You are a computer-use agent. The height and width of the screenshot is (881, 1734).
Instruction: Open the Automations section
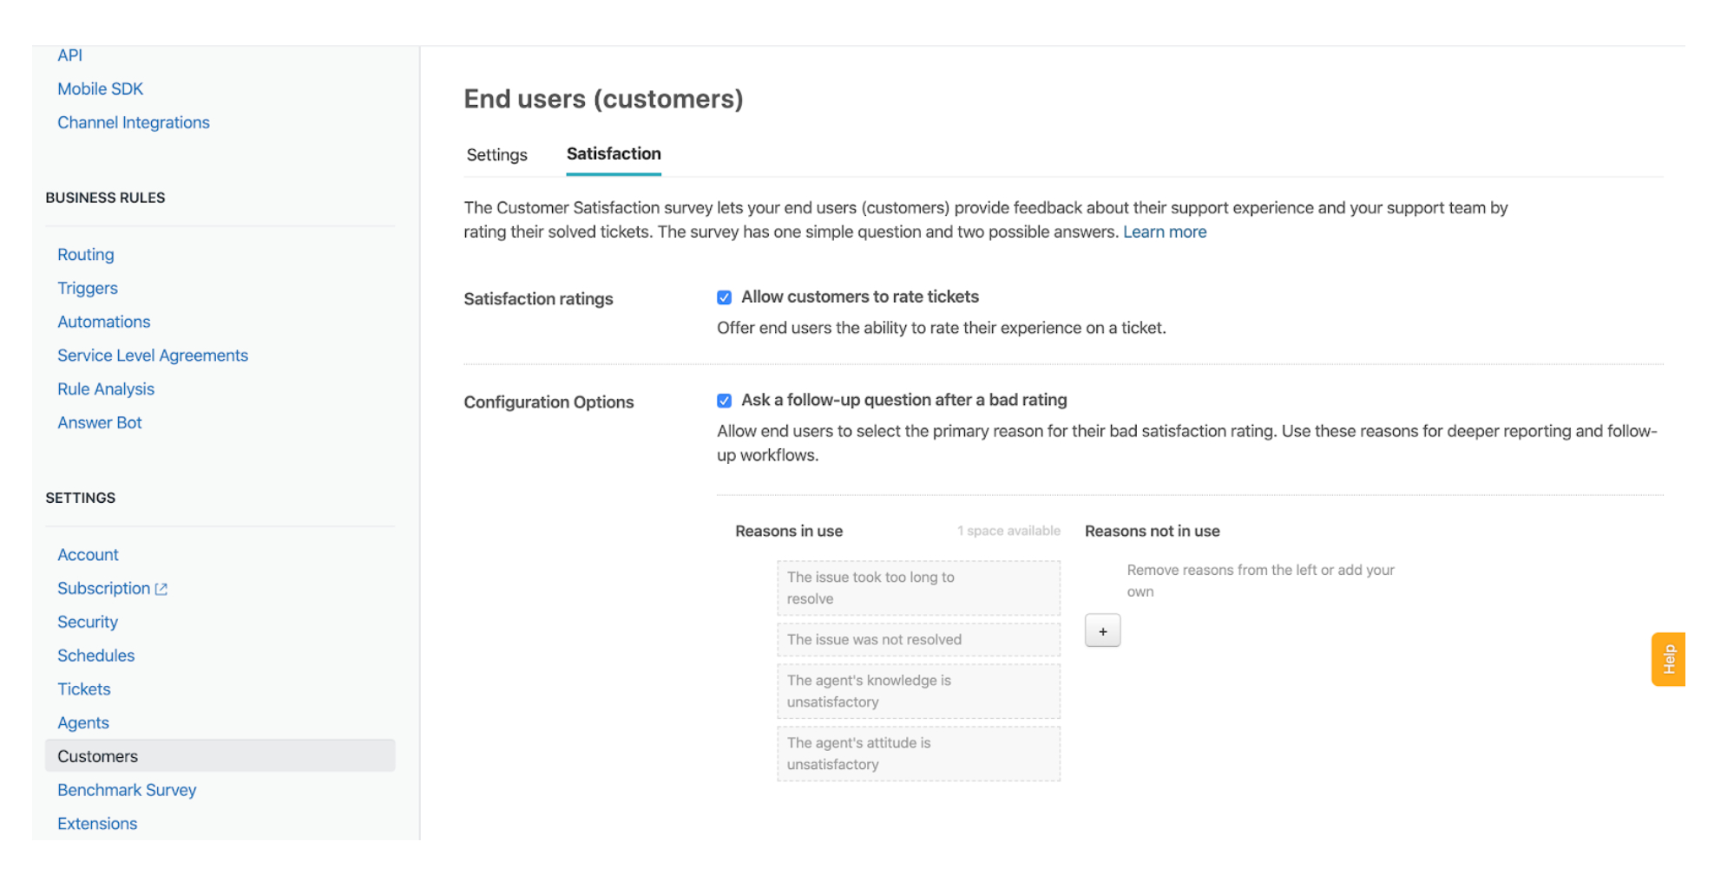point(103,322)
